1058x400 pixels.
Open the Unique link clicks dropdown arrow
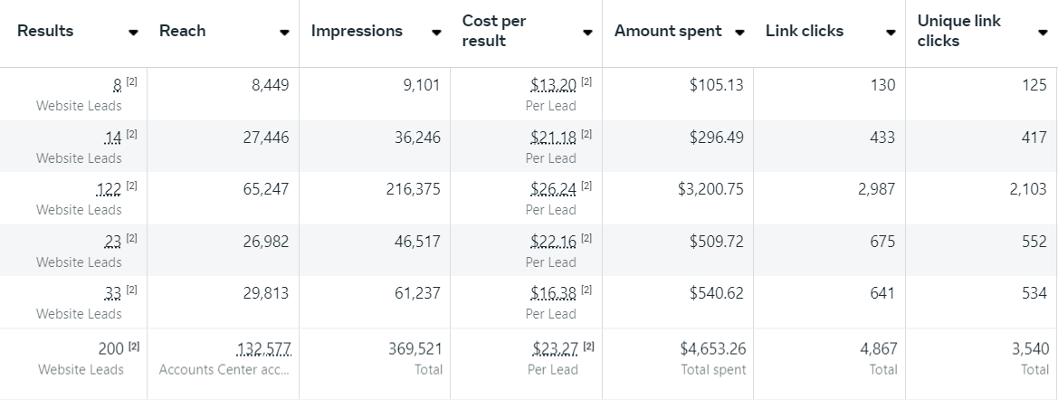click(x=1043, y=33)
